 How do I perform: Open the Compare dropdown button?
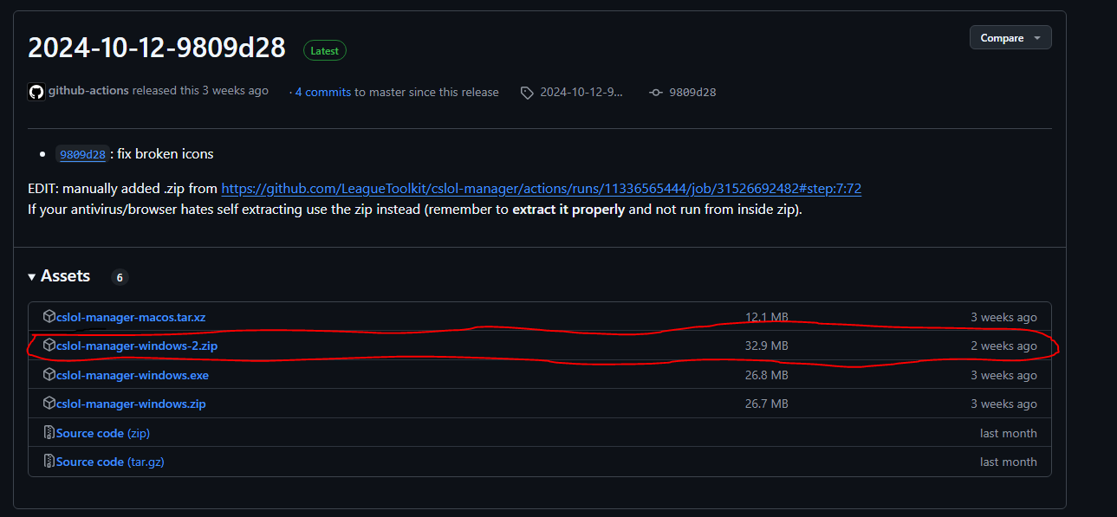(1010, 38)
